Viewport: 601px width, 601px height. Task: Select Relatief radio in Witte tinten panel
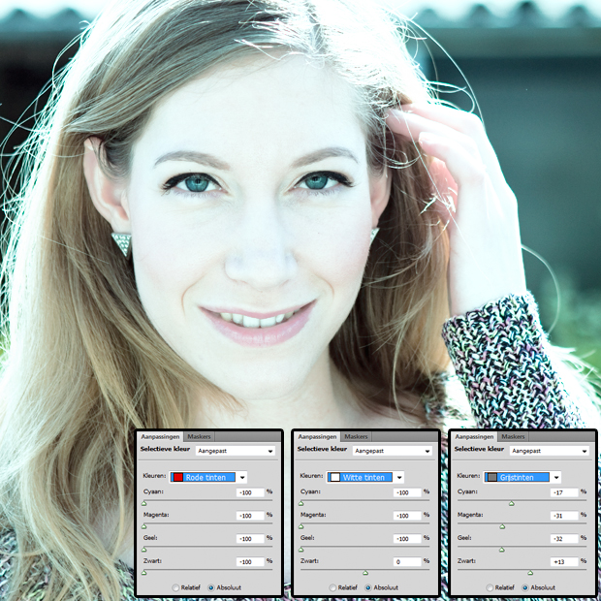(332, 587)
